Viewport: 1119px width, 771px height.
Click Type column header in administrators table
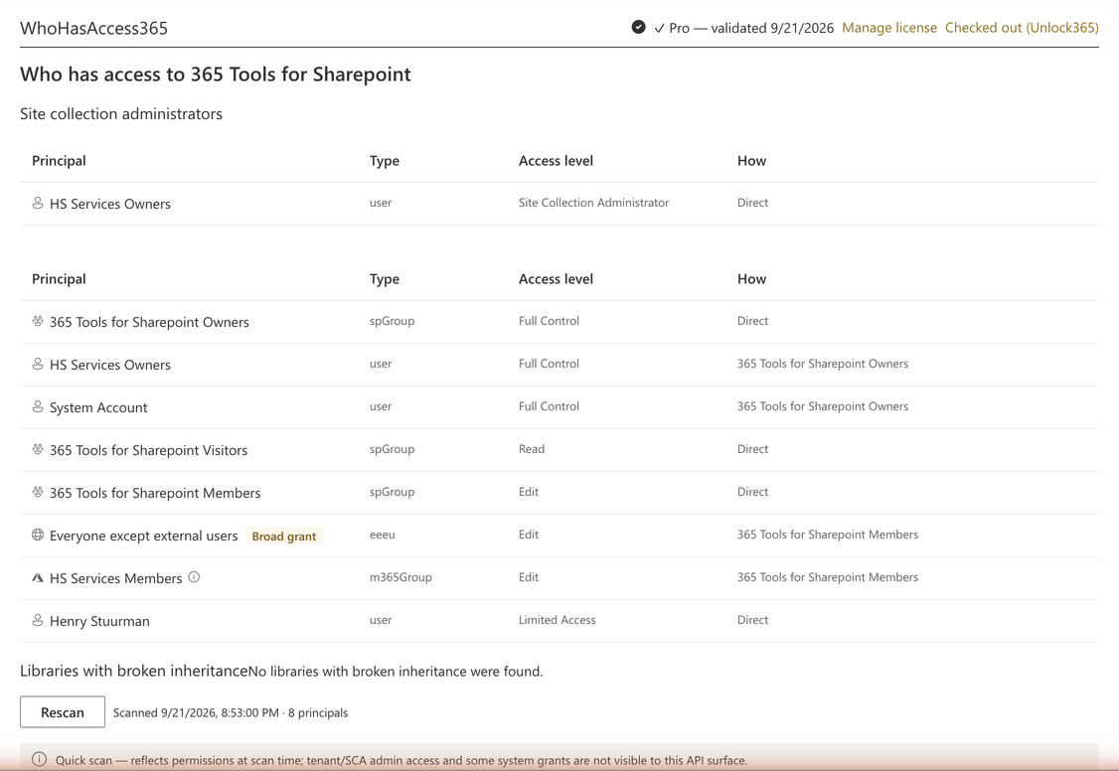384,161
